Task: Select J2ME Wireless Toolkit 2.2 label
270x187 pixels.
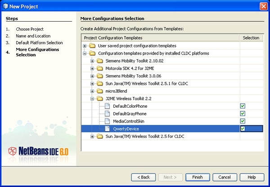Action: 128,99
